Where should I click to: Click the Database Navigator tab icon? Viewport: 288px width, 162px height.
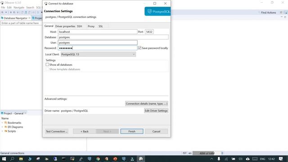[2, 18]
